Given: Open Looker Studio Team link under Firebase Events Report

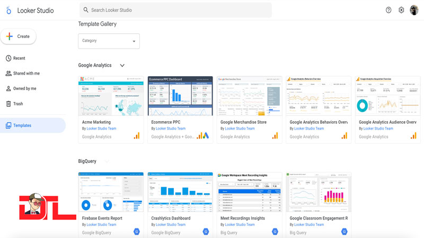Looking at the screenshot, I should (101, 224).
